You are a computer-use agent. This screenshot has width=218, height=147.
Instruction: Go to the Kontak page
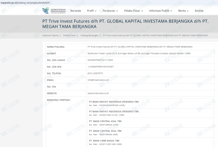(x=199, y=11)
